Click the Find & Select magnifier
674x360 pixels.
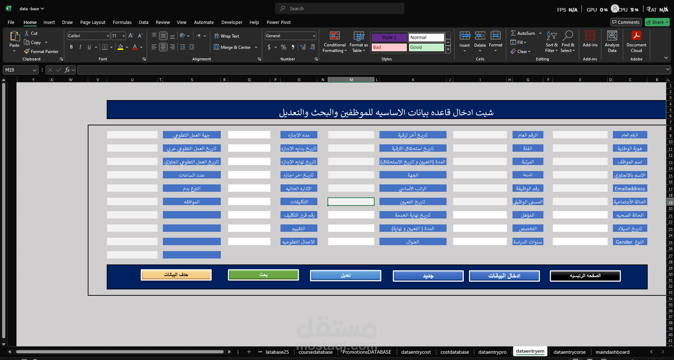coord(568,36)
